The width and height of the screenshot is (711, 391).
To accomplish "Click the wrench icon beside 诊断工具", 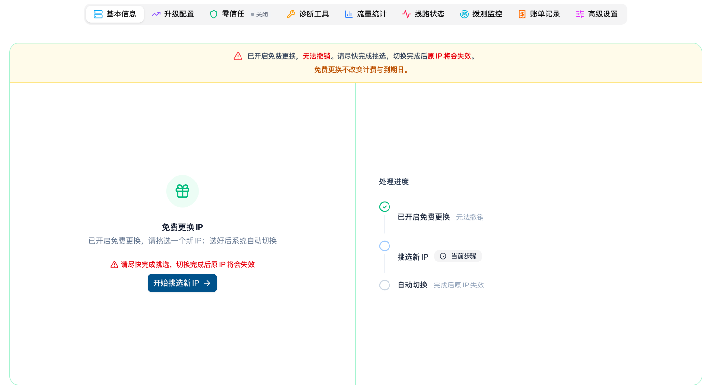I will click(x=291, y=14).
